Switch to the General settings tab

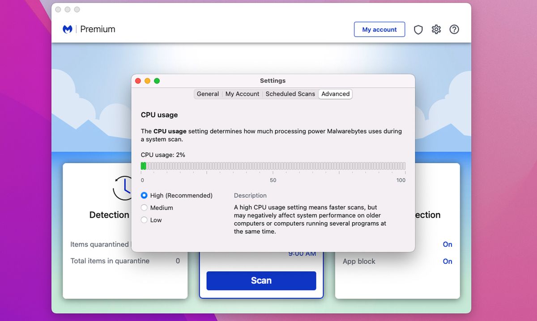[208, 94]
